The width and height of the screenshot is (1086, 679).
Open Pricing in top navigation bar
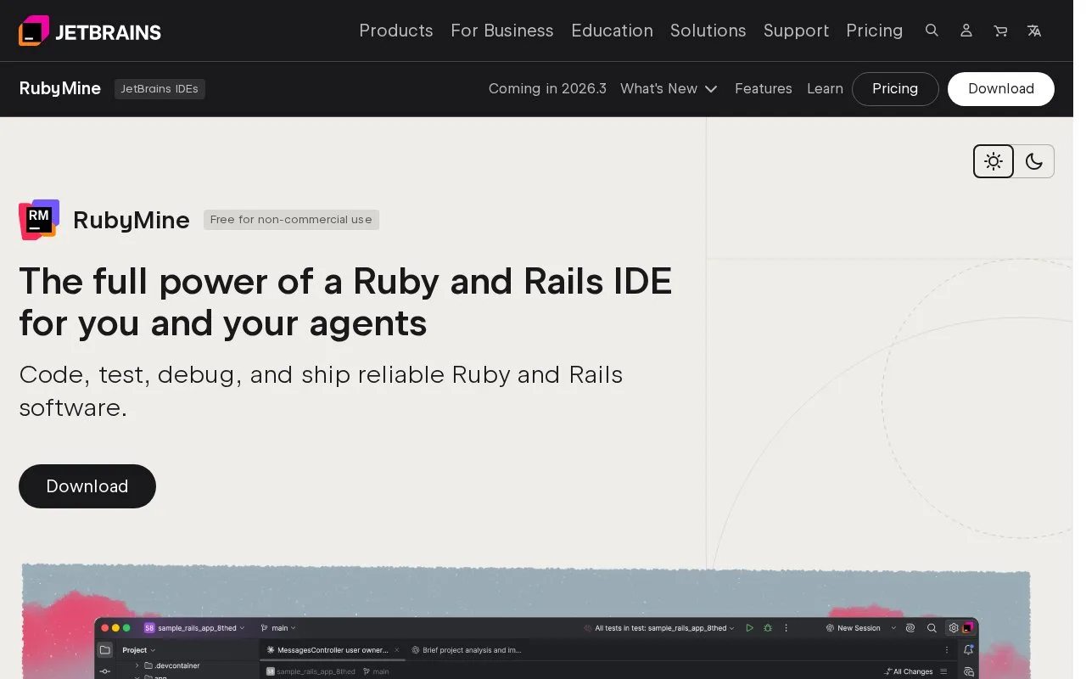(x=874, y=31)
